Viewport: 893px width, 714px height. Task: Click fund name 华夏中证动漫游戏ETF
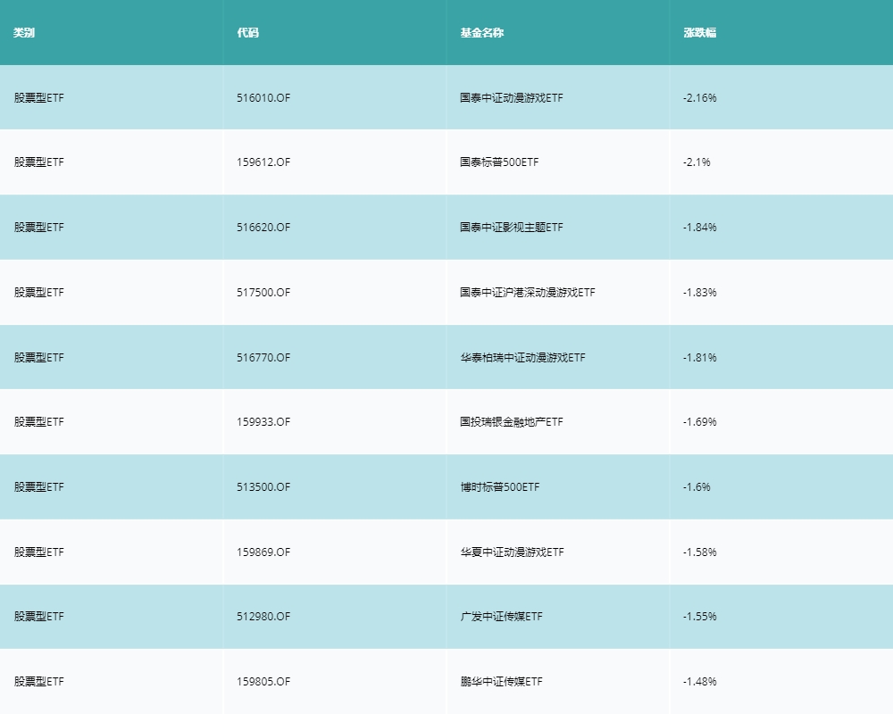tap(512, 552)
